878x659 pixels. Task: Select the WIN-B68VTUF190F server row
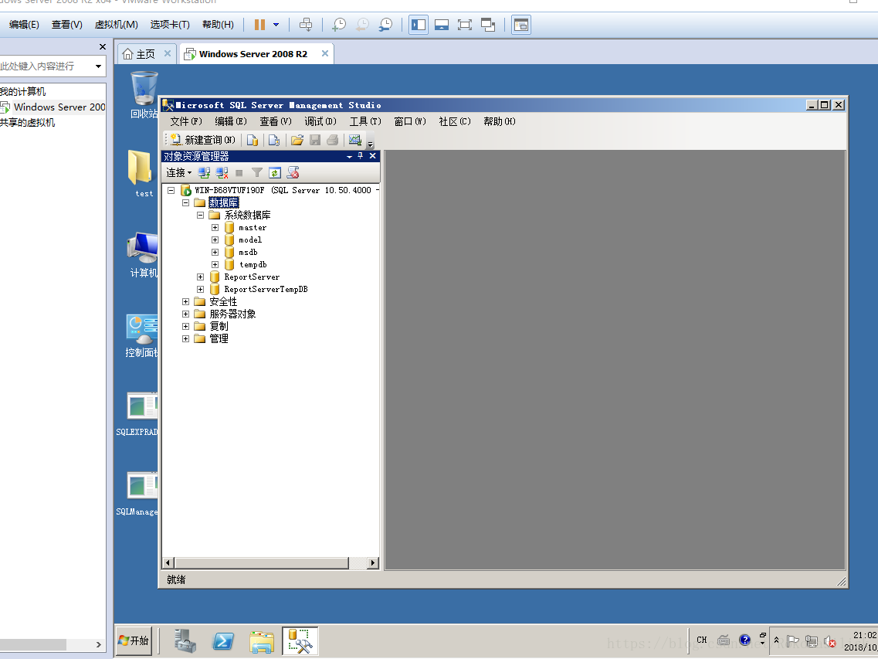tap(286, 191)
